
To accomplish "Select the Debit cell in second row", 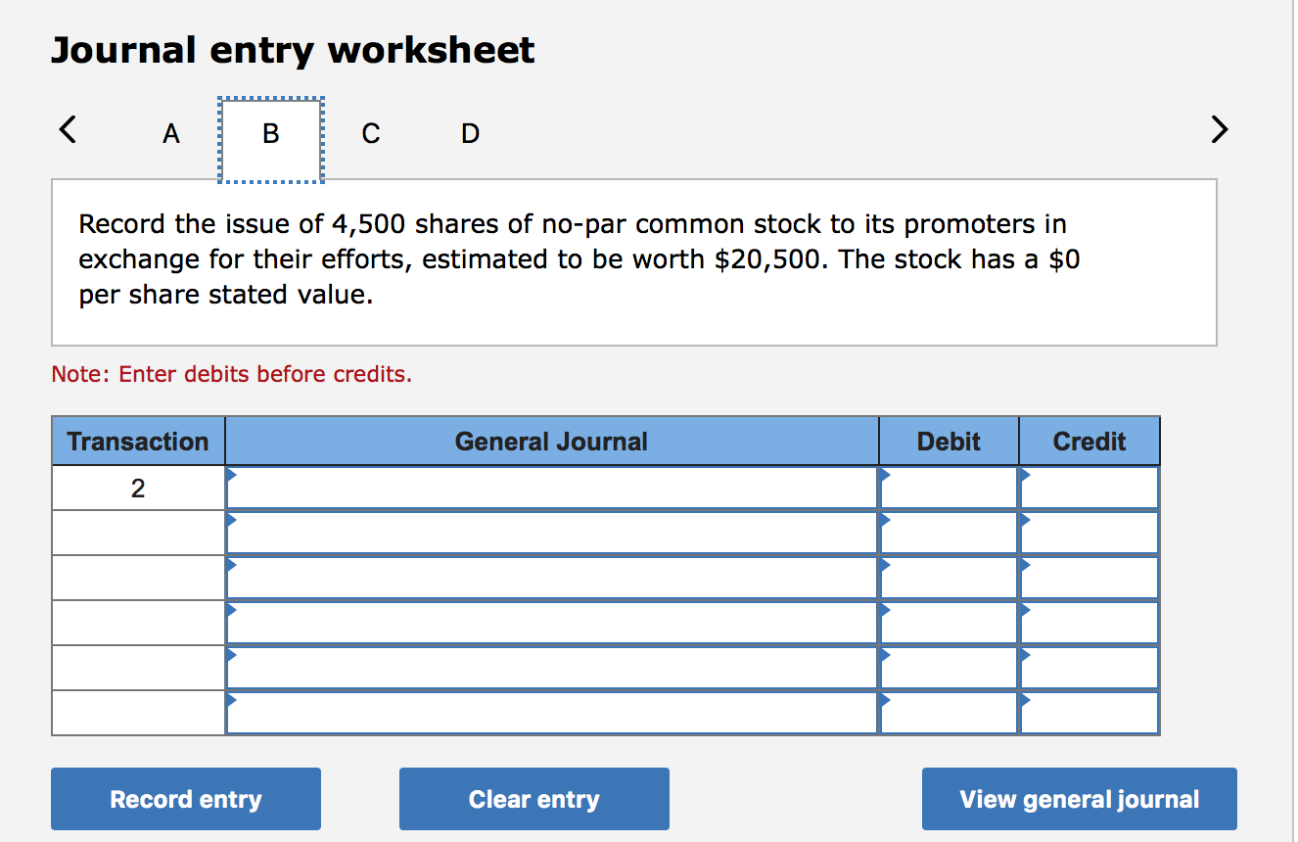I will pos(949,533).
